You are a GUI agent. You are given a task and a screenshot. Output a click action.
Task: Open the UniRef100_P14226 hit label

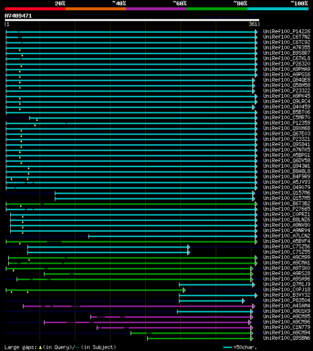coord(287,31)
